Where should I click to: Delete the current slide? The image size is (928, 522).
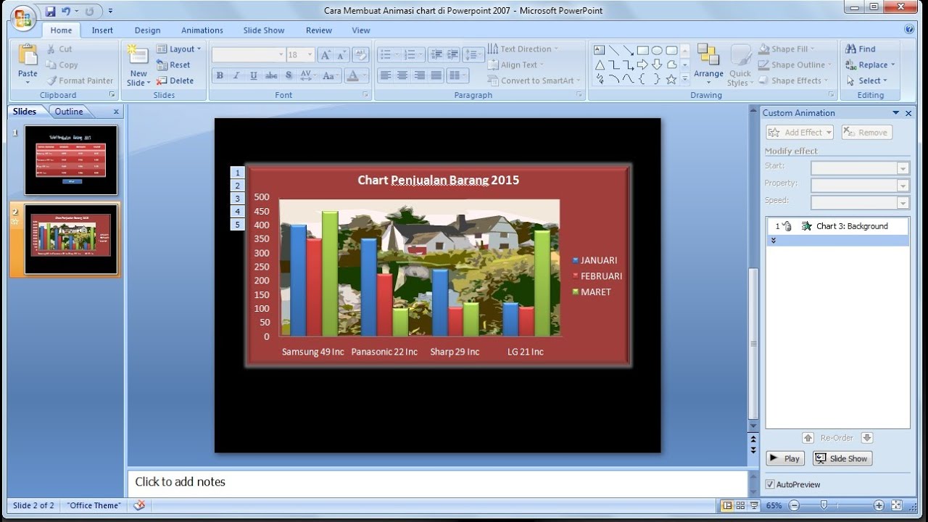(175, 80)
